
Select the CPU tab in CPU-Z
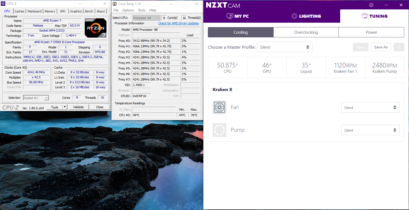(7, 11)
